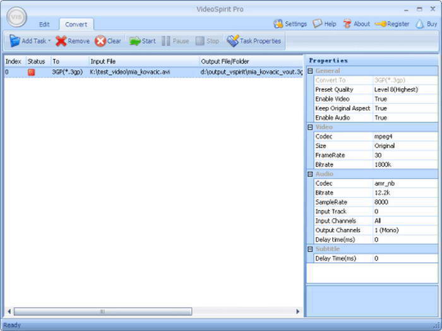
Task: Click the Output File/Folder column header
Action: (x=251, y=61)
